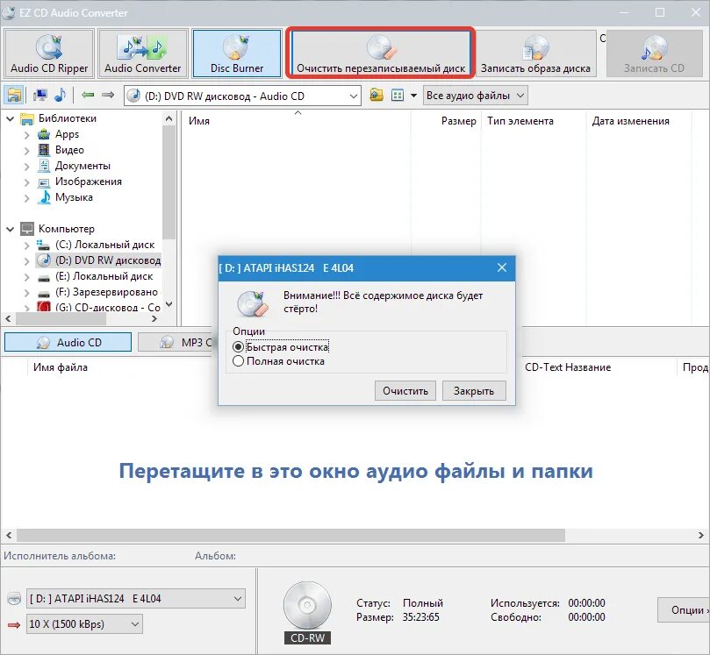710x655 pixels.
Task: Switch to the Audio CD tab
Action: click(x=68, y=343)
